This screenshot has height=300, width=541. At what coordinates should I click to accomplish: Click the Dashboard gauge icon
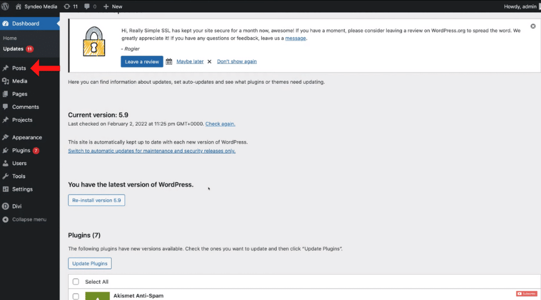[5, 23]
